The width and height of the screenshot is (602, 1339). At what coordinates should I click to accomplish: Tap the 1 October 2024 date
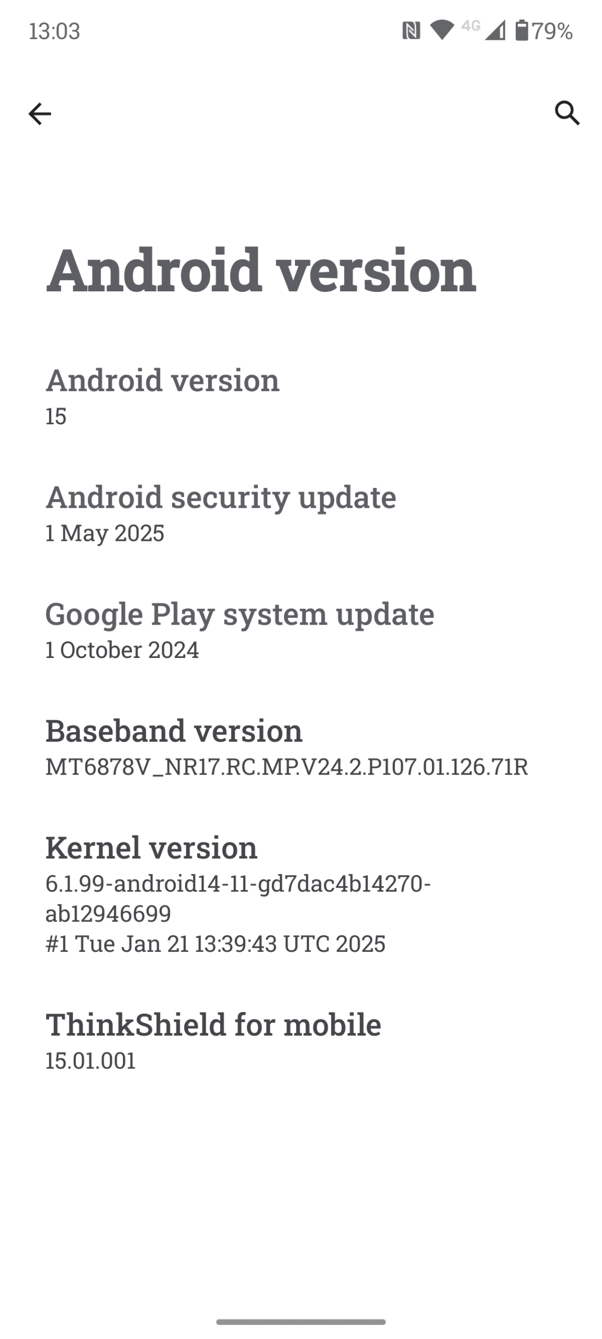click(x=122, y=650)
